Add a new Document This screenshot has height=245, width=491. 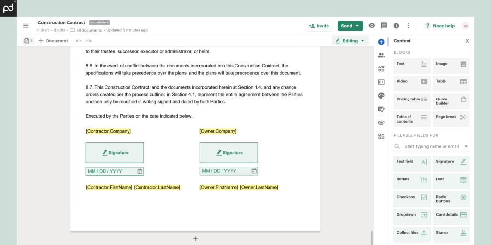53,41
